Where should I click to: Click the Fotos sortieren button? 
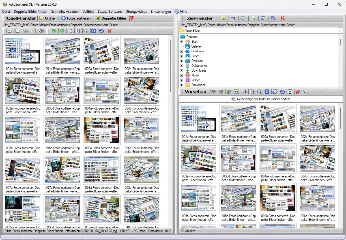[76, 18]
